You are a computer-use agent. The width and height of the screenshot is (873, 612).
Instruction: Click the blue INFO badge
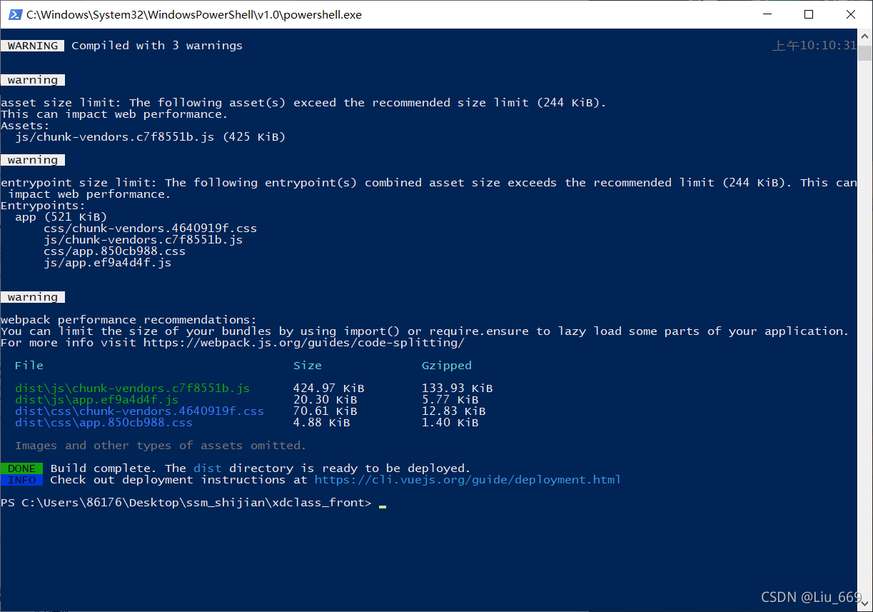click(x=22, y=480)
